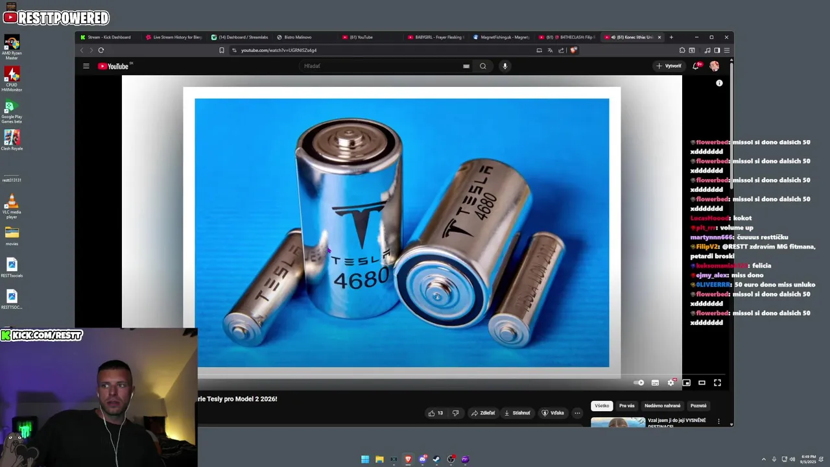This screenshot has width=830, height=467.
Task: Click the browser address bar URL
Action: (279, 50)
